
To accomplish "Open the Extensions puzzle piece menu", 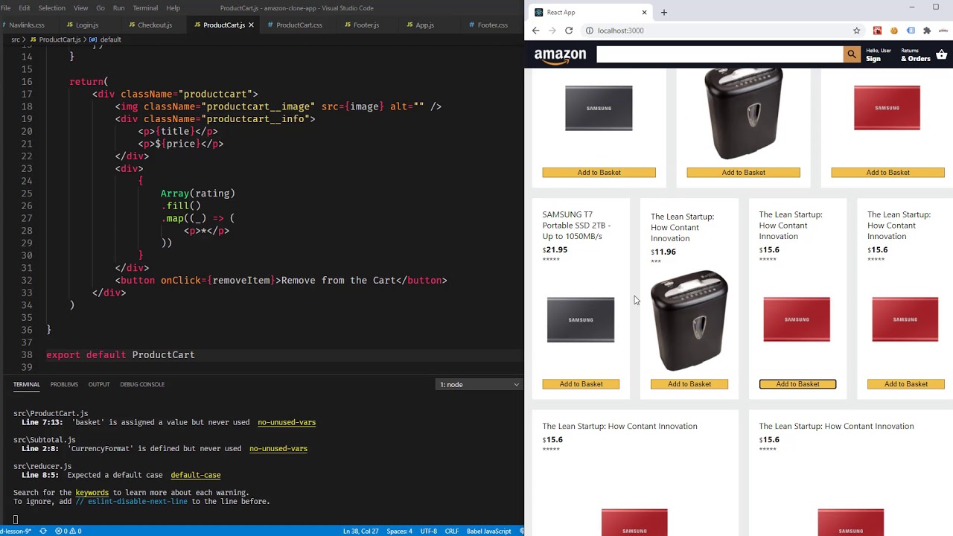I will coord(927,31).
